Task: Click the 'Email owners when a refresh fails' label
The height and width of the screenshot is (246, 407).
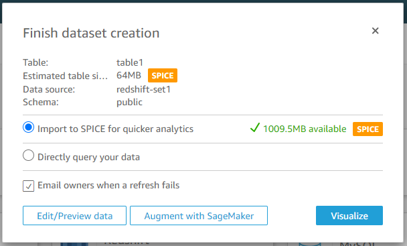Action: (x=108, y=185)
